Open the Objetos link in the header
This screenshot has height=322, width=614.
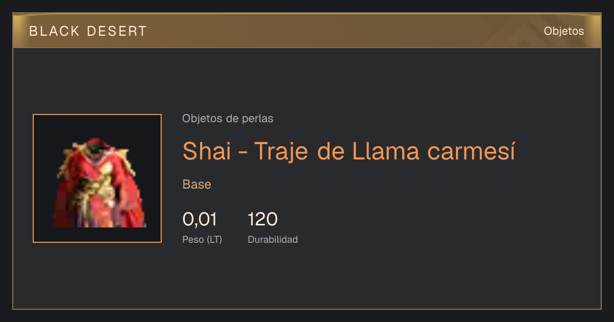pos(564,31)
